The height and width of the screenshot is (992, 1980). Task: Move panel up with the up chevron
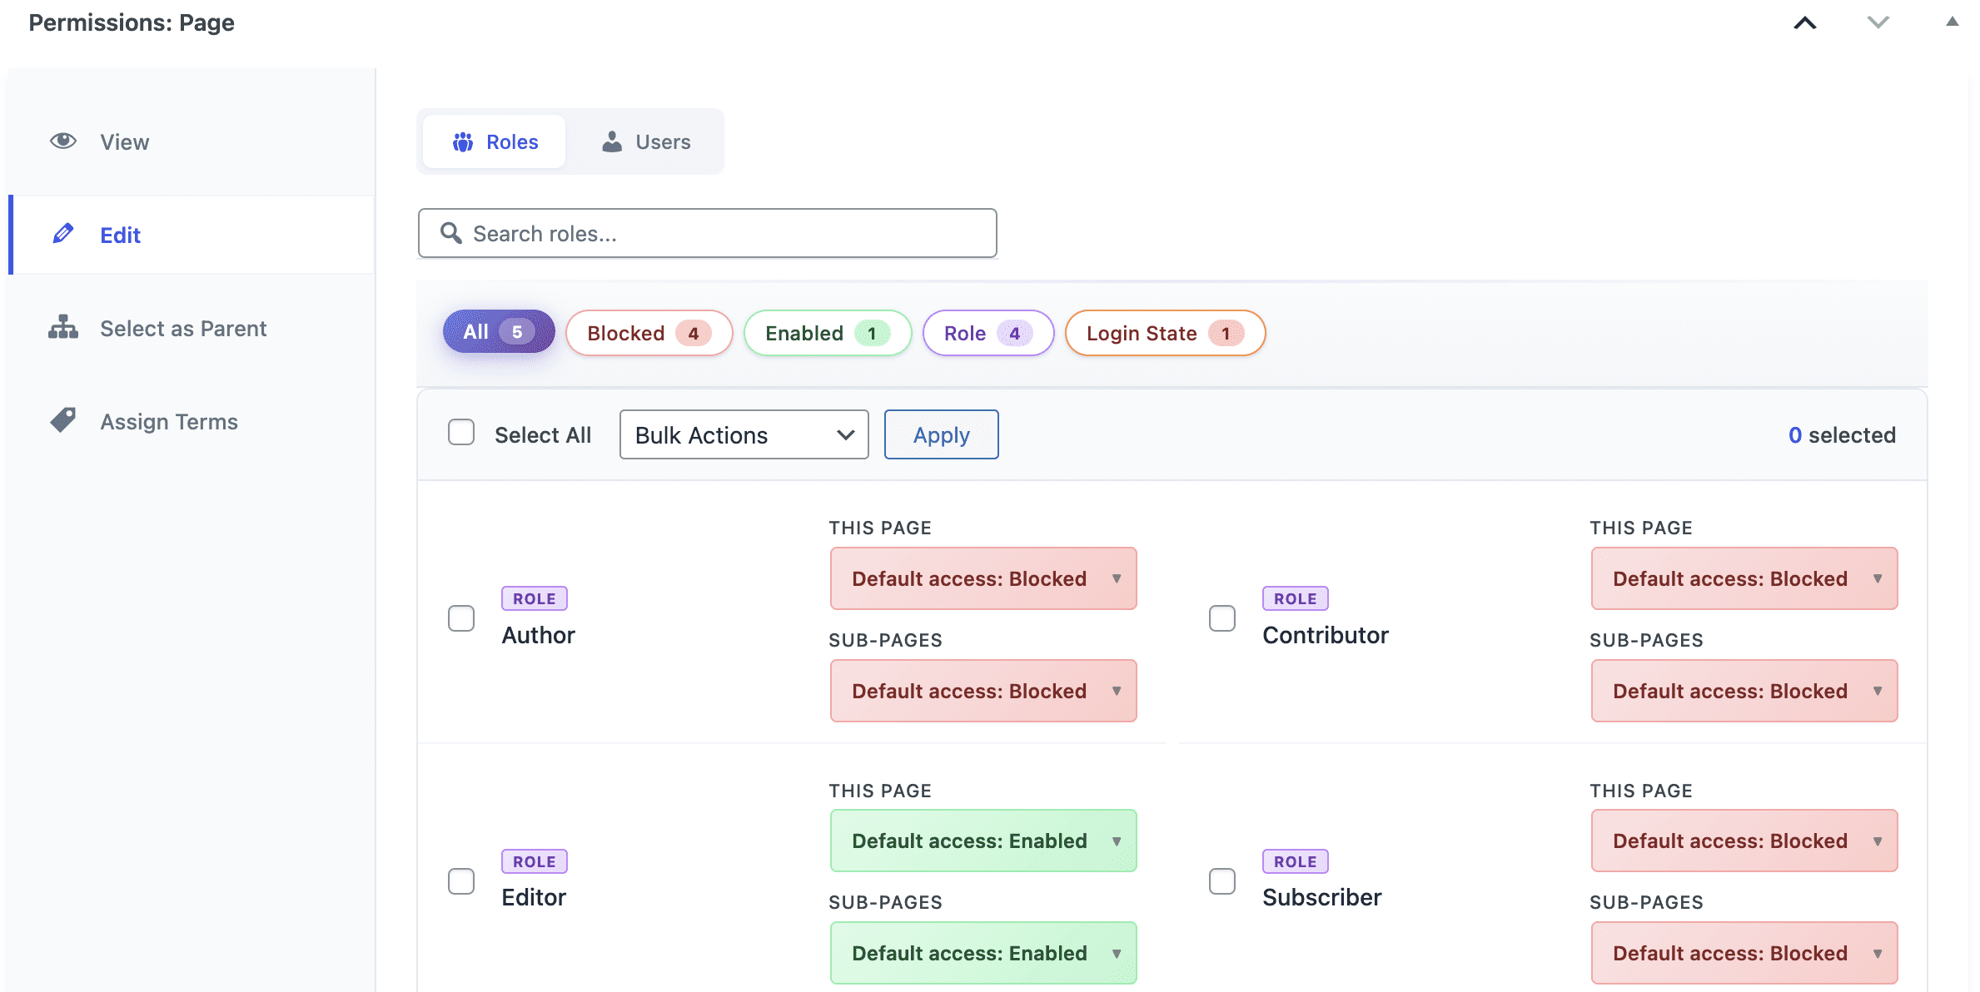[1804, 23]
